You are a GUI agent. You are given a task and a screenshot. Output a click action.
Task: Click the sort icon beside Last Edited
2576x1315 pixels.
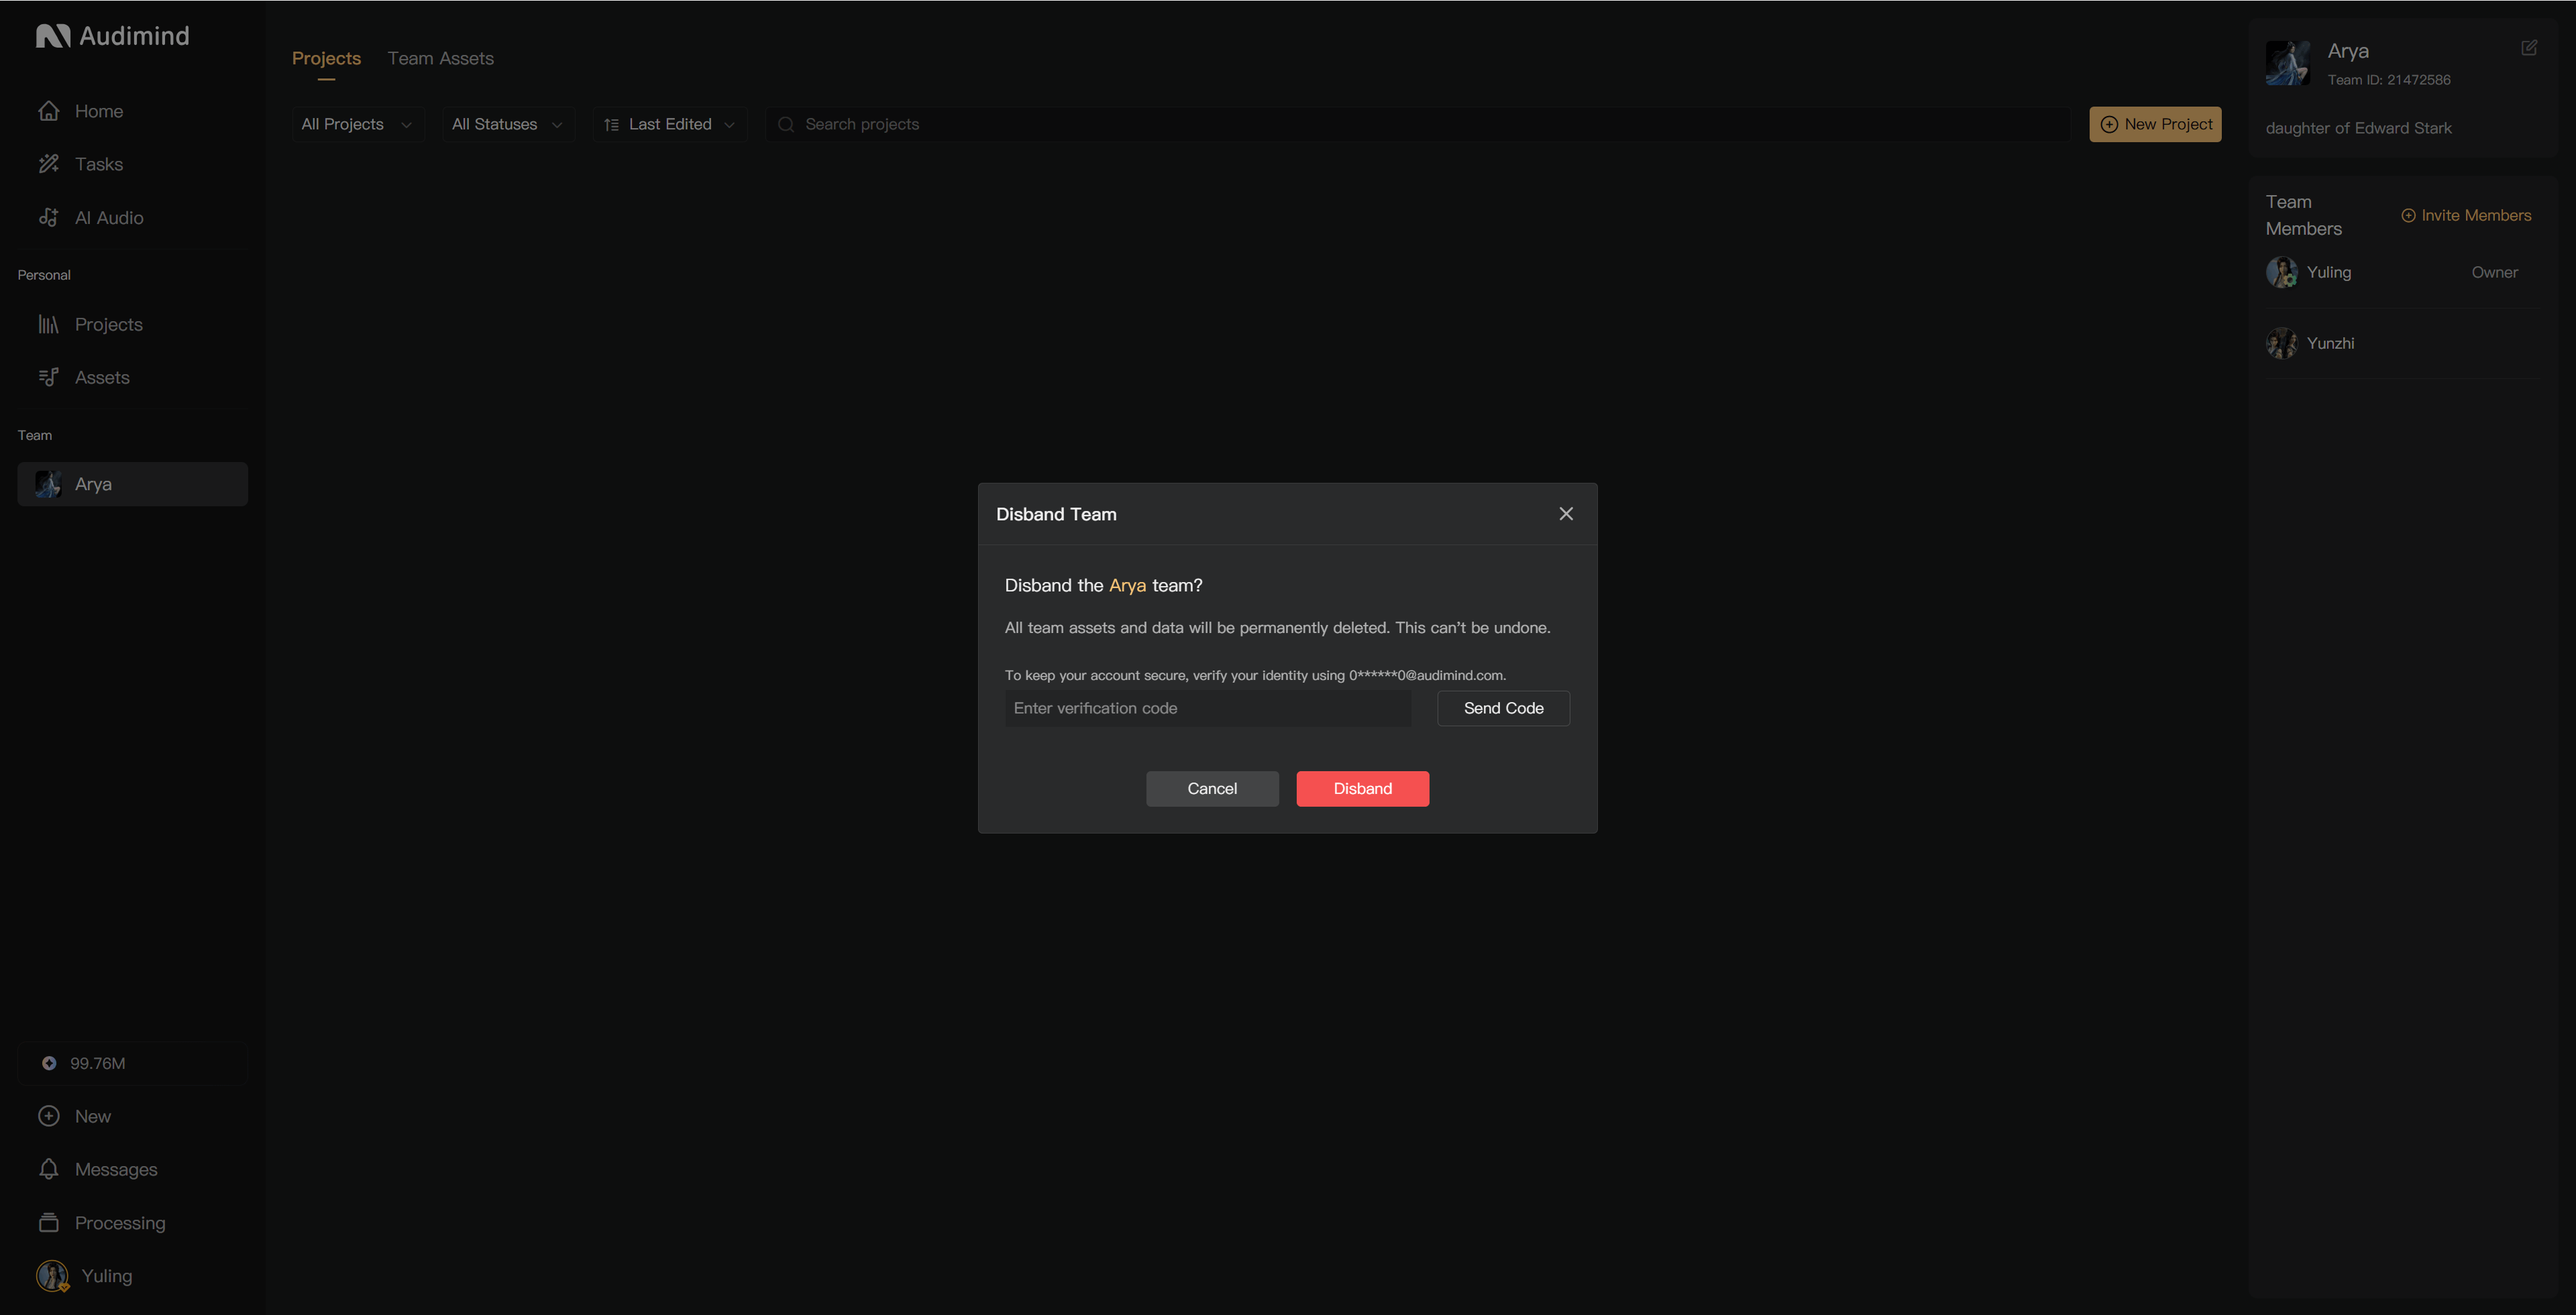coord(611,125)
